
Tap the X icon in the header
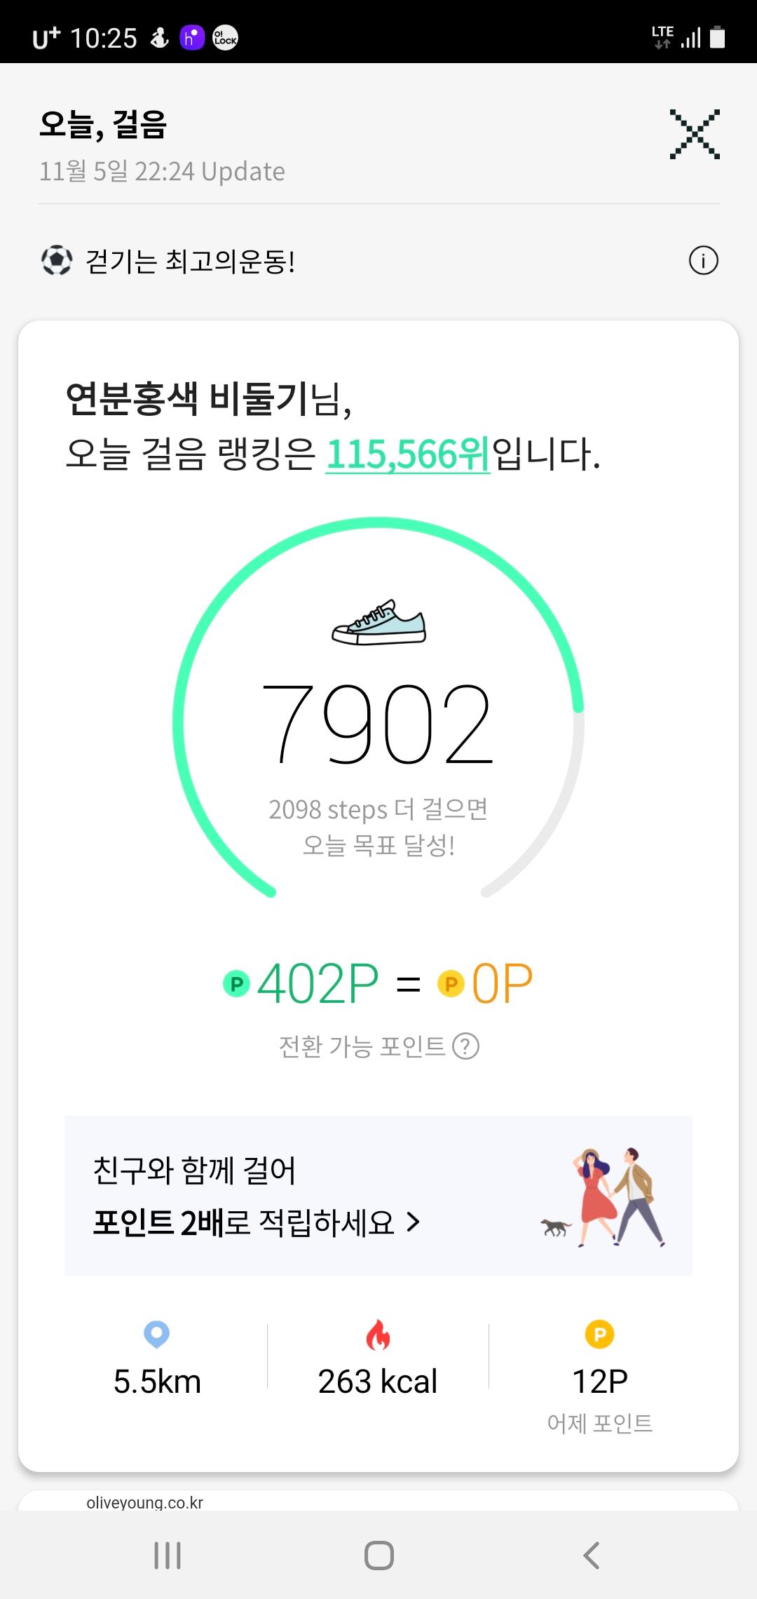point(694,134)
